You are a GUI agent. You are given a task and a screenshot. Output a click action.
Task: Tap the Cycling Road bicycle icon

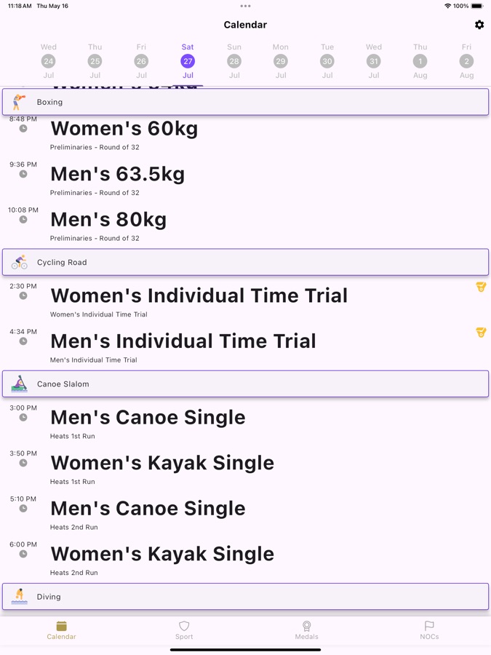pos(20,262)
